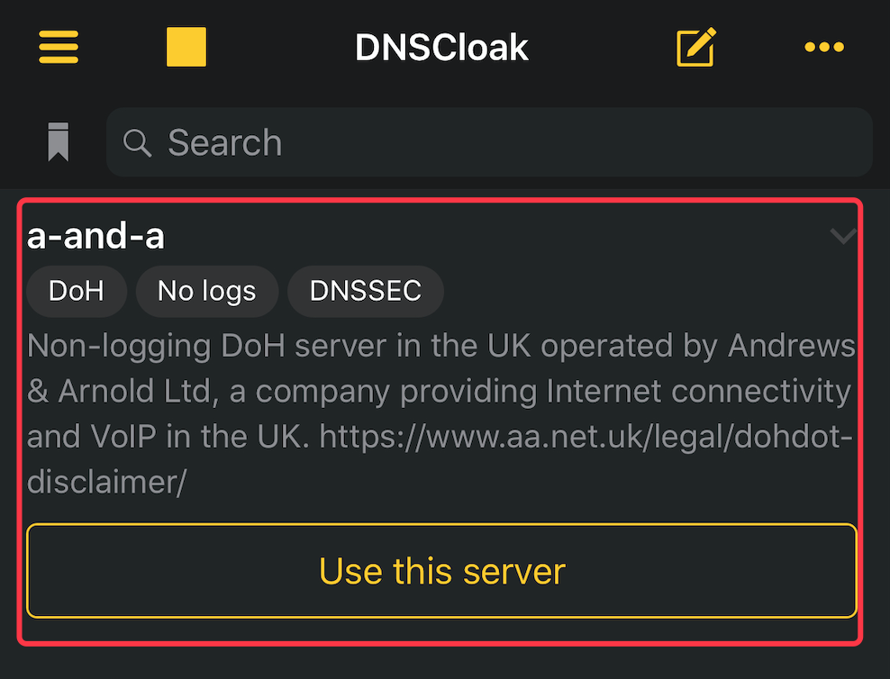The width and height of the screenshot is (890, 679).
Task: Select the a-and-a server name
Action: point(95,236)
